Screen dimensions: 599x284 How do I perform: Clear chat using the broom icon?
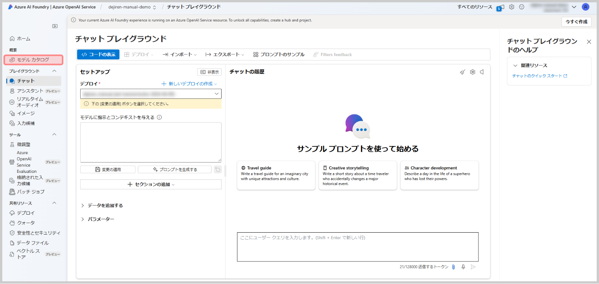pos(463,72)
